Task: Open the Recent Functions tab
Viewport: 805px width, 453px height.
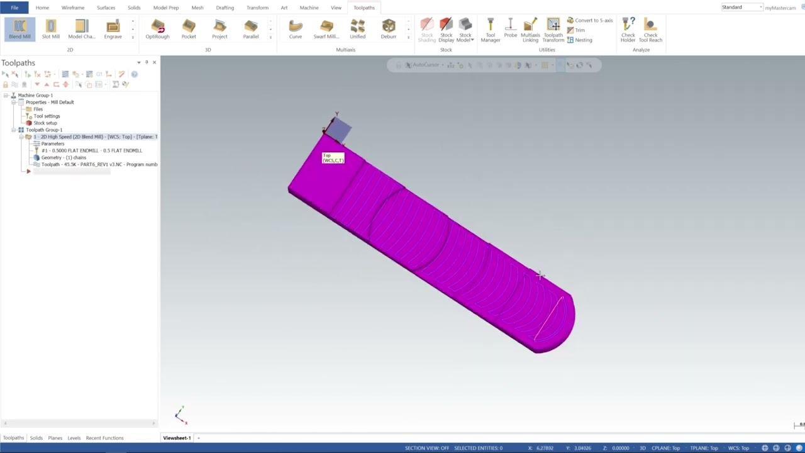Action: [104, 438]
